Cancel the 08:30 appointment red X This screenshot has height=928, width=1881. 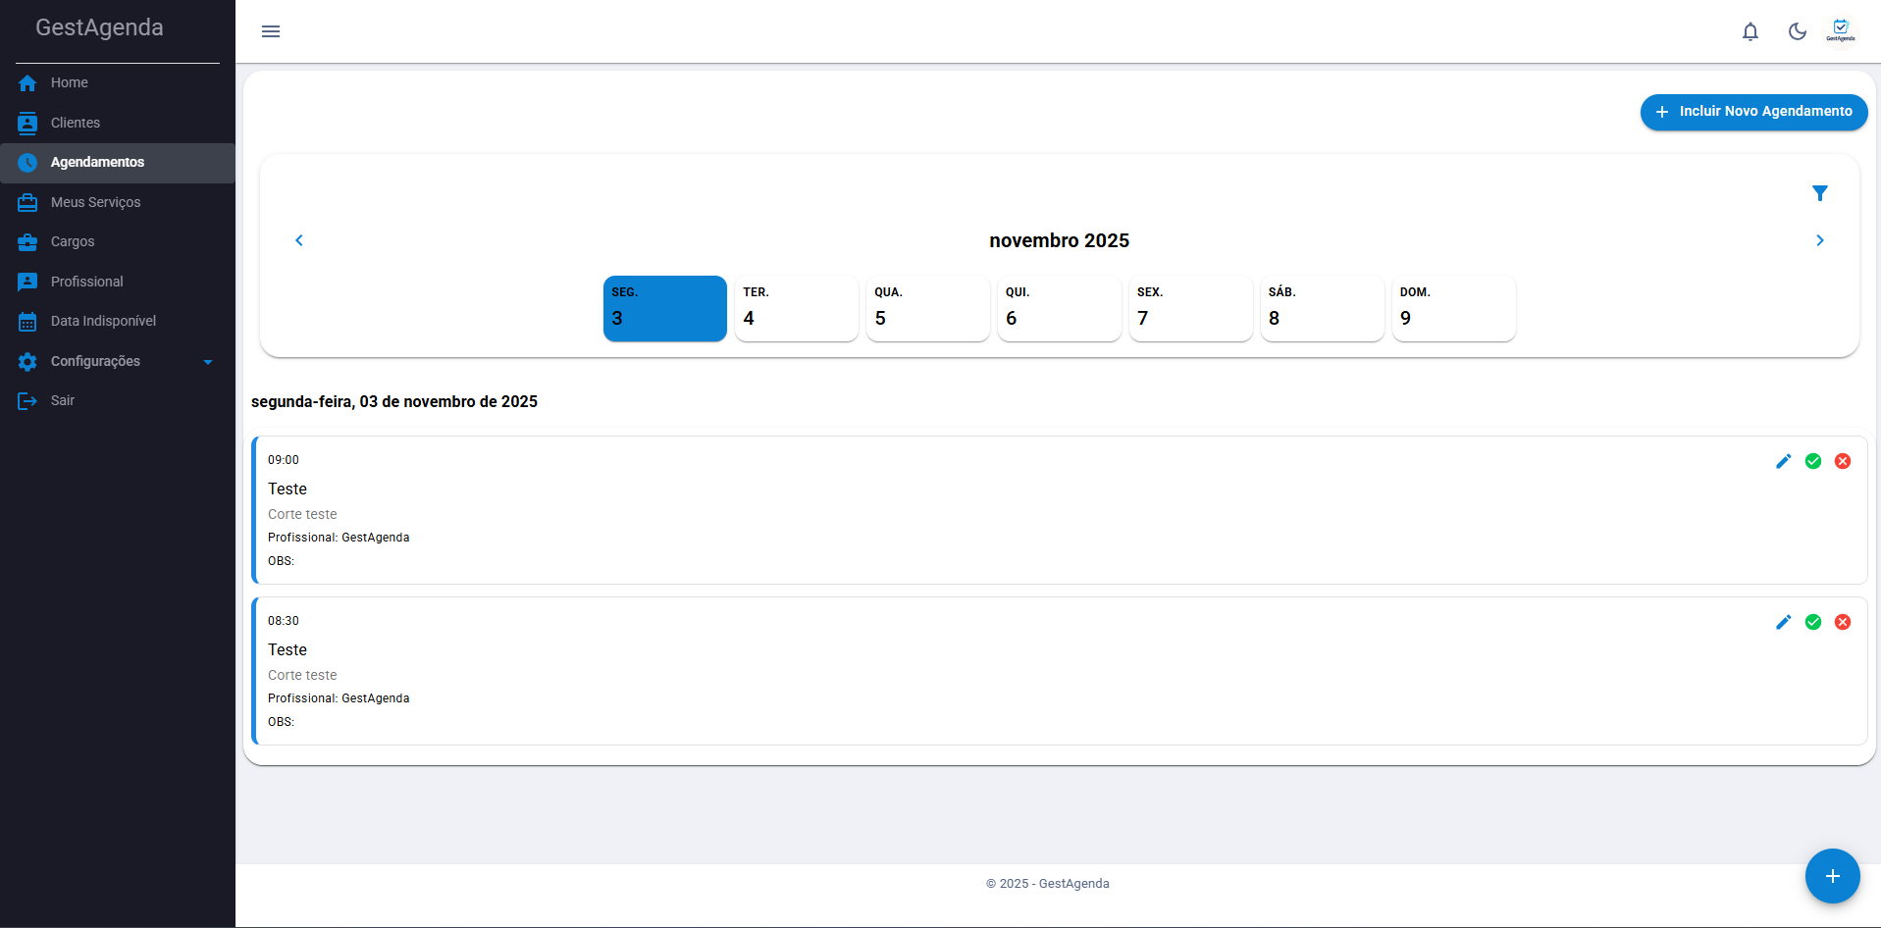tap(1842, 622)
